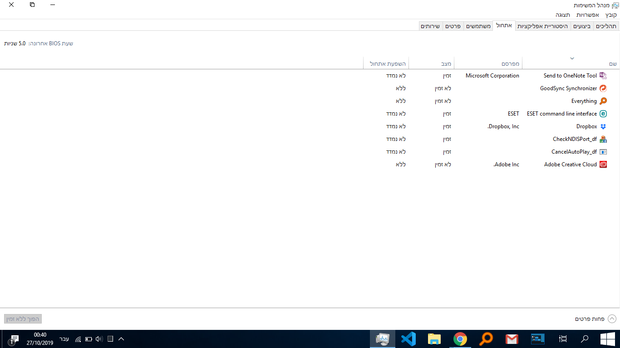620x348 pixels.
Task: Click the CancelAutoPlay_df row icon
Action: [603, 152]
